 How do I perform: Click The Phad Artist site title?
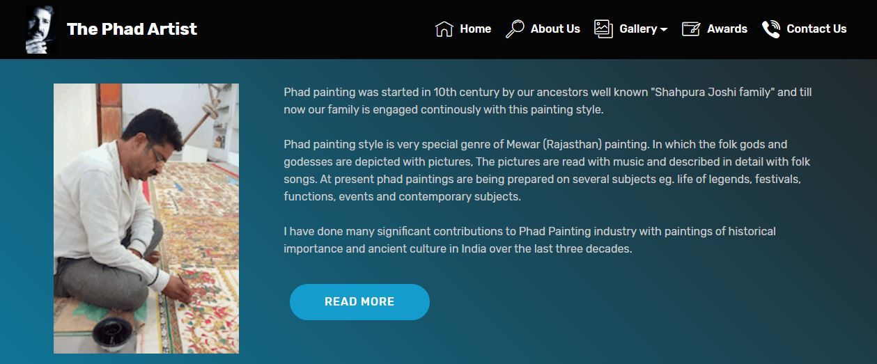(x=132, y=29)
